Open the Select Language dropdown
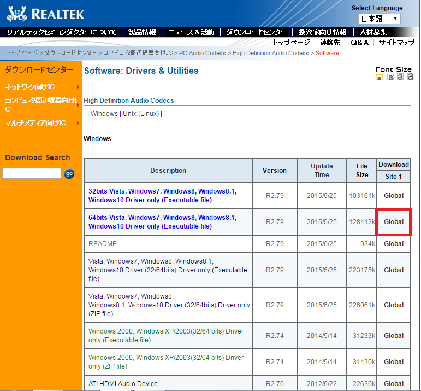Viewport: 421px width, 391px height. 379,19
